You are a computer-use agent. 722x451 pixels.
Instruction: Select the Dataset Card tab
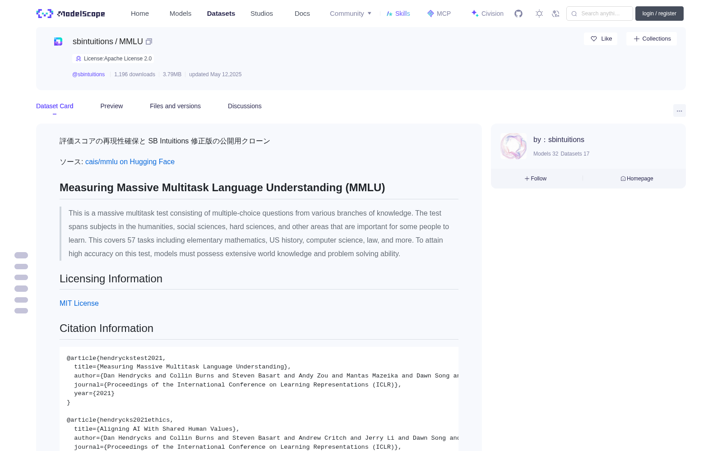[55, 106]
